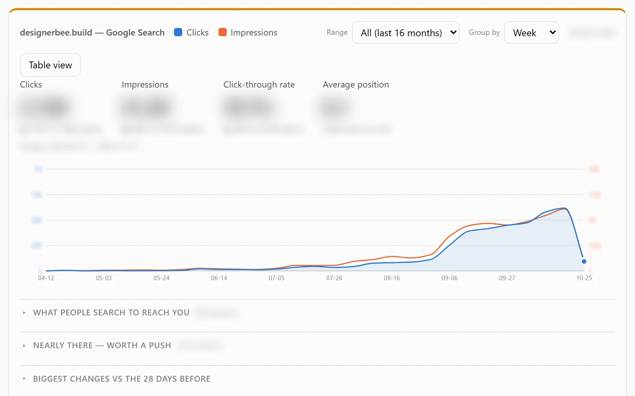
Task: Open the Group by Week dropdown
Action: pos(531,33)
